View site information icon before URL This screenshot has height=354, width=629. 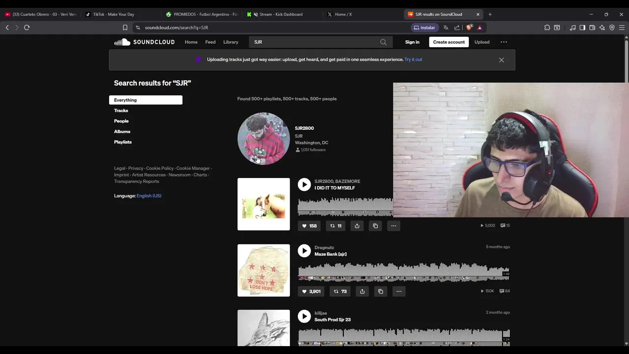[x=138, y=28]
